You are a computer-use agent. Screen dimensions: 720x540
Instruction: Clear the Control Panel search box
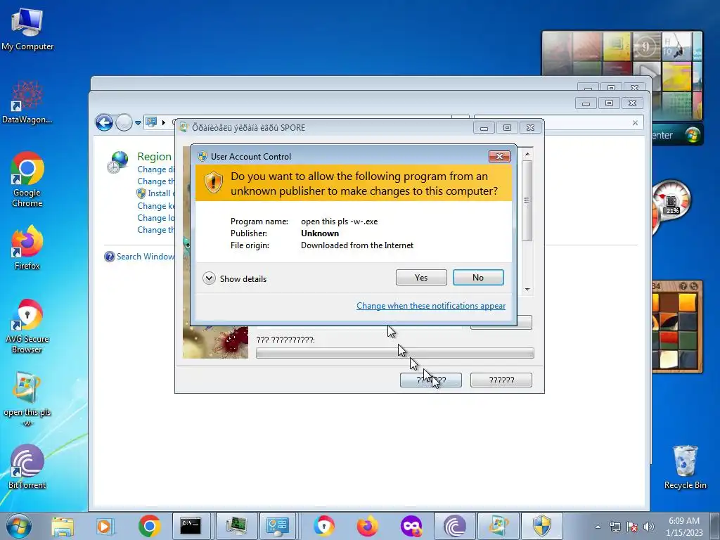coord(635,122)
